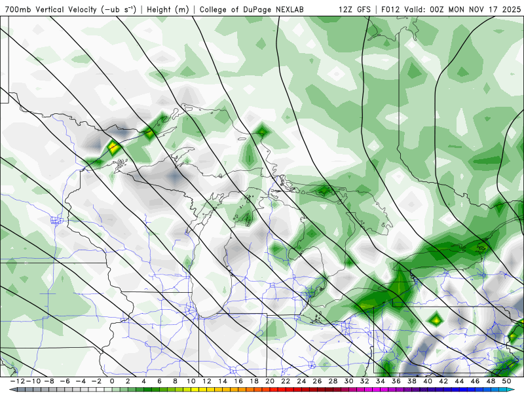Click the -4 legend value
This screenshot has width=524, height=393.
click(x=80, y=381)
